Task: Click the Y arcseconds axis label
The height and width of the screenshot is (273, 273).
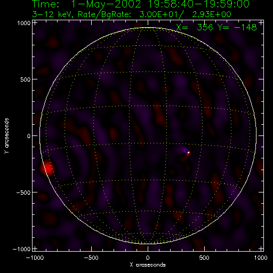Action: click(6, 136)
